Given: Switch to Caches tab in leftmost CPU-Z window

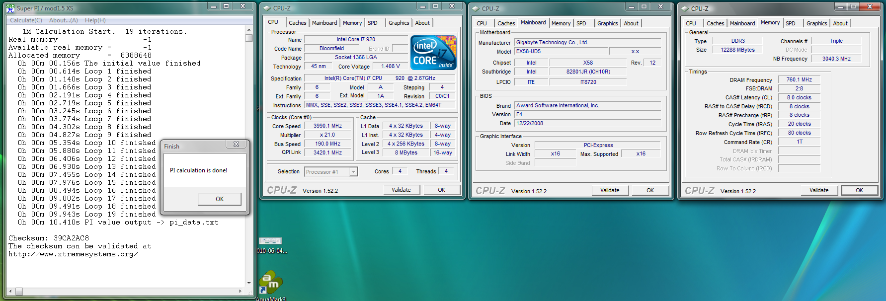Looking at the screenshot, I should click(297, 23).
